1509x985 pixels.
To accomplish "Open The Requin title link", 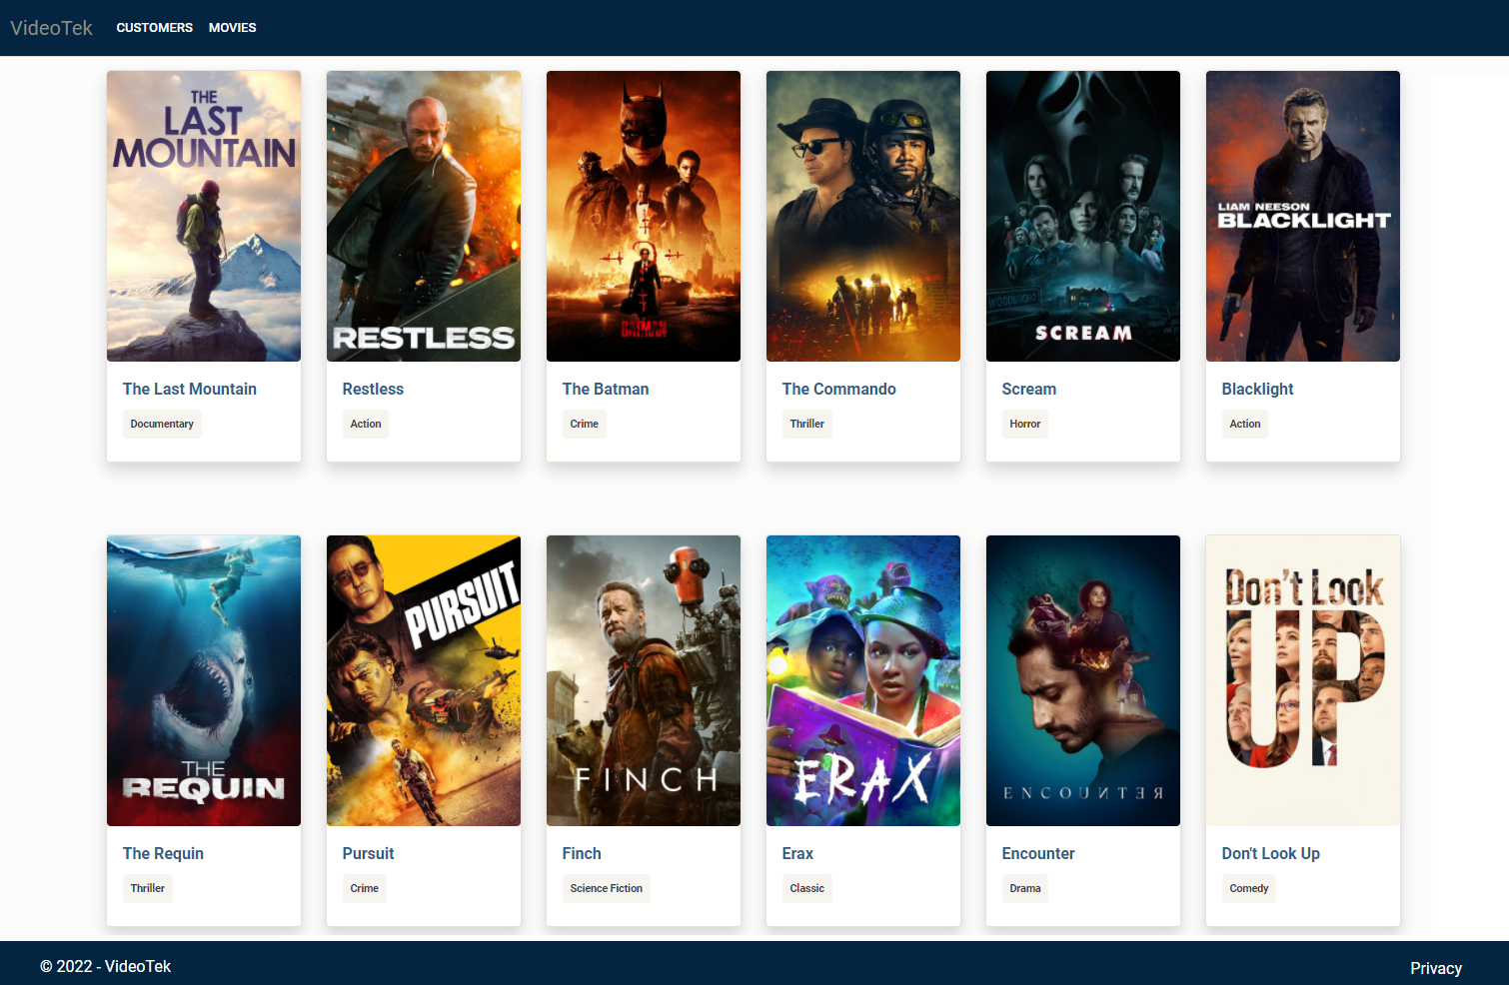I will tap(163, 854).
